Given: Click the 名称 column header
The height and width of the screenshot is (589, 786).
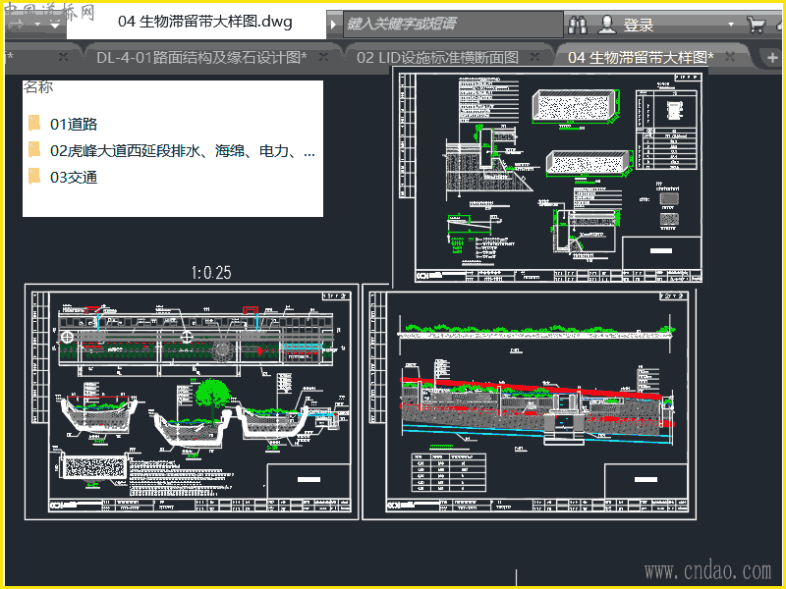Looking at the screenshot, I should pos(38,87).
